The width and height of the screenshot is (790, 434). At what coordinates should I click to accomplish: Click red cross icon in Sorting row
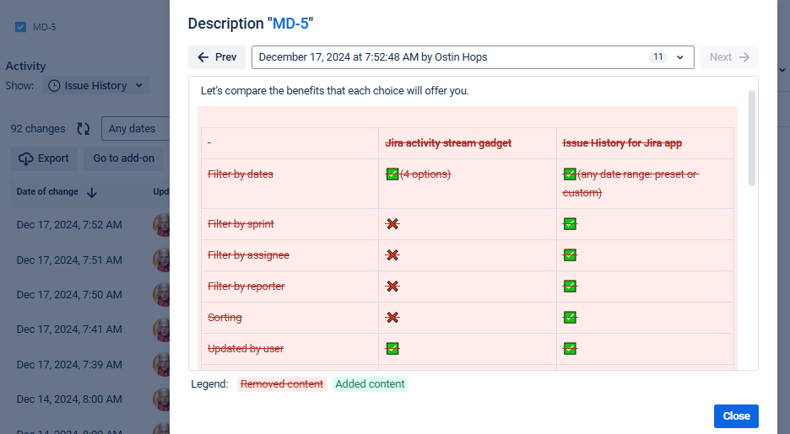click(392, 318)
